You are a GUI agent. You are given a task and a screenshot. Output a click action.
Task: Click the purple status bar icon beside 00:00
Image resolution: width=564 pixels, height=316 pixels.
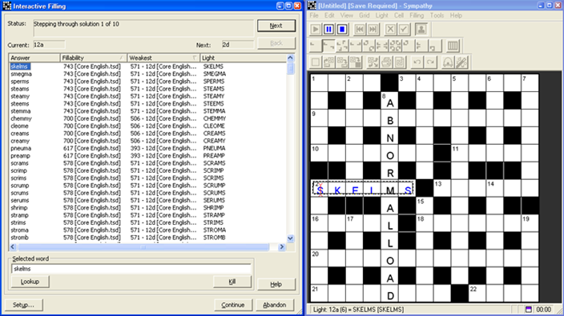tap(529, 310)
